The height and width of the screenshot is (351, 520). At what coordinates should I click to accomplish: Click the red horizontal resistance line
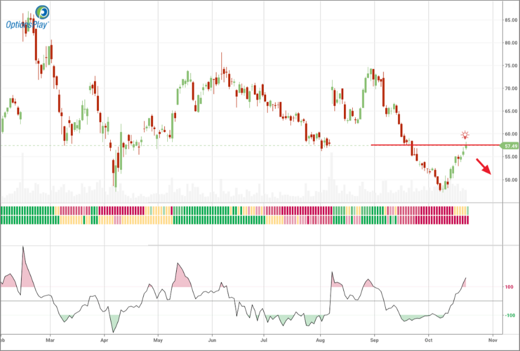[x=419, y=145]
